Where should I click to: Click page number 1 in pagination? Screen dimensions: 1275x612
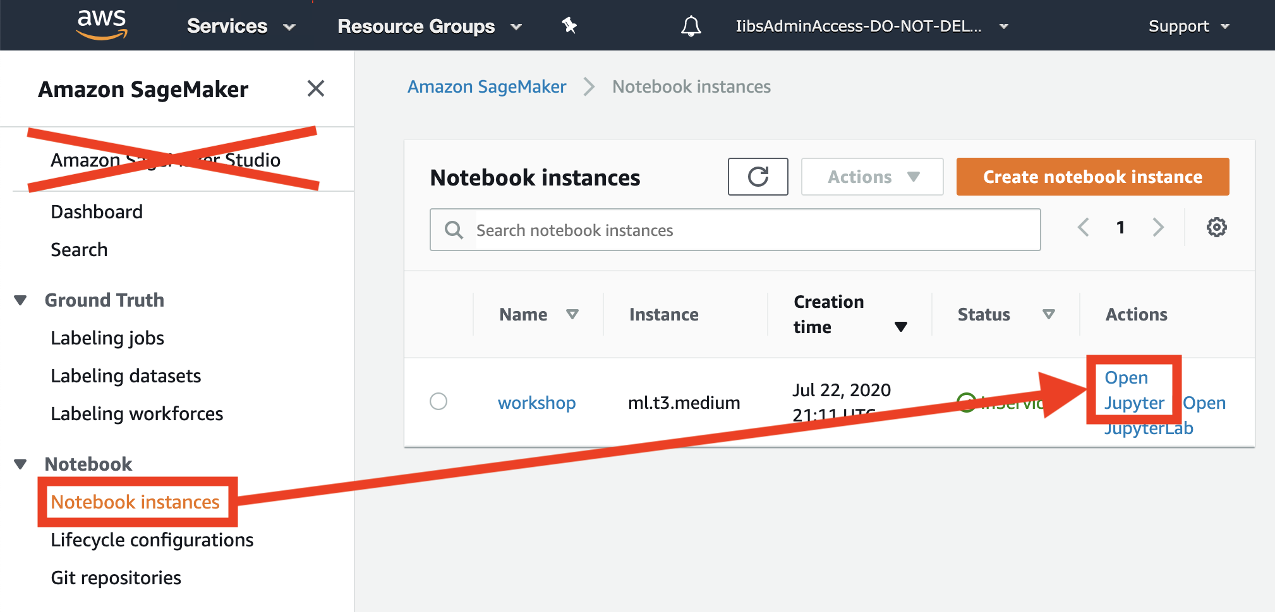(1120, 227)
